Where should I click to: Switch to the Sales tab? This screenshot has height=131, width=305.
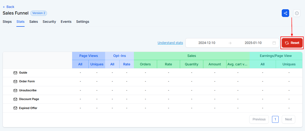click(34, 22)
